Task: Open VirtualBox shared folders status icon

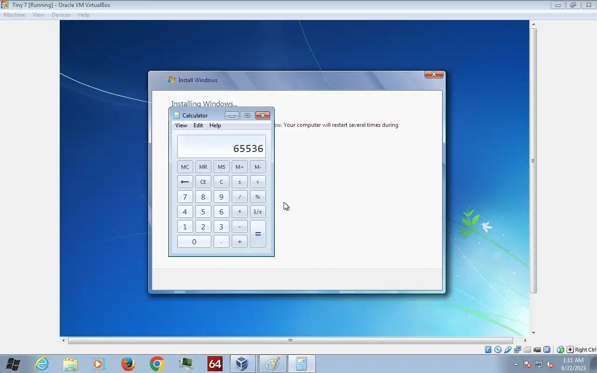Action: pyautogui.click(x=528, y=350)
